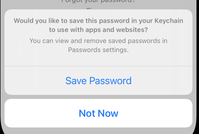Select the blue Save Password option
Screen dimensions: 199x134
coord(98,81)
